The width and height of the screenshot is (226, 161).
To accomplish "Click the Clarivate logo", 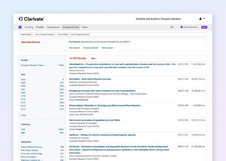I will 32,19.
